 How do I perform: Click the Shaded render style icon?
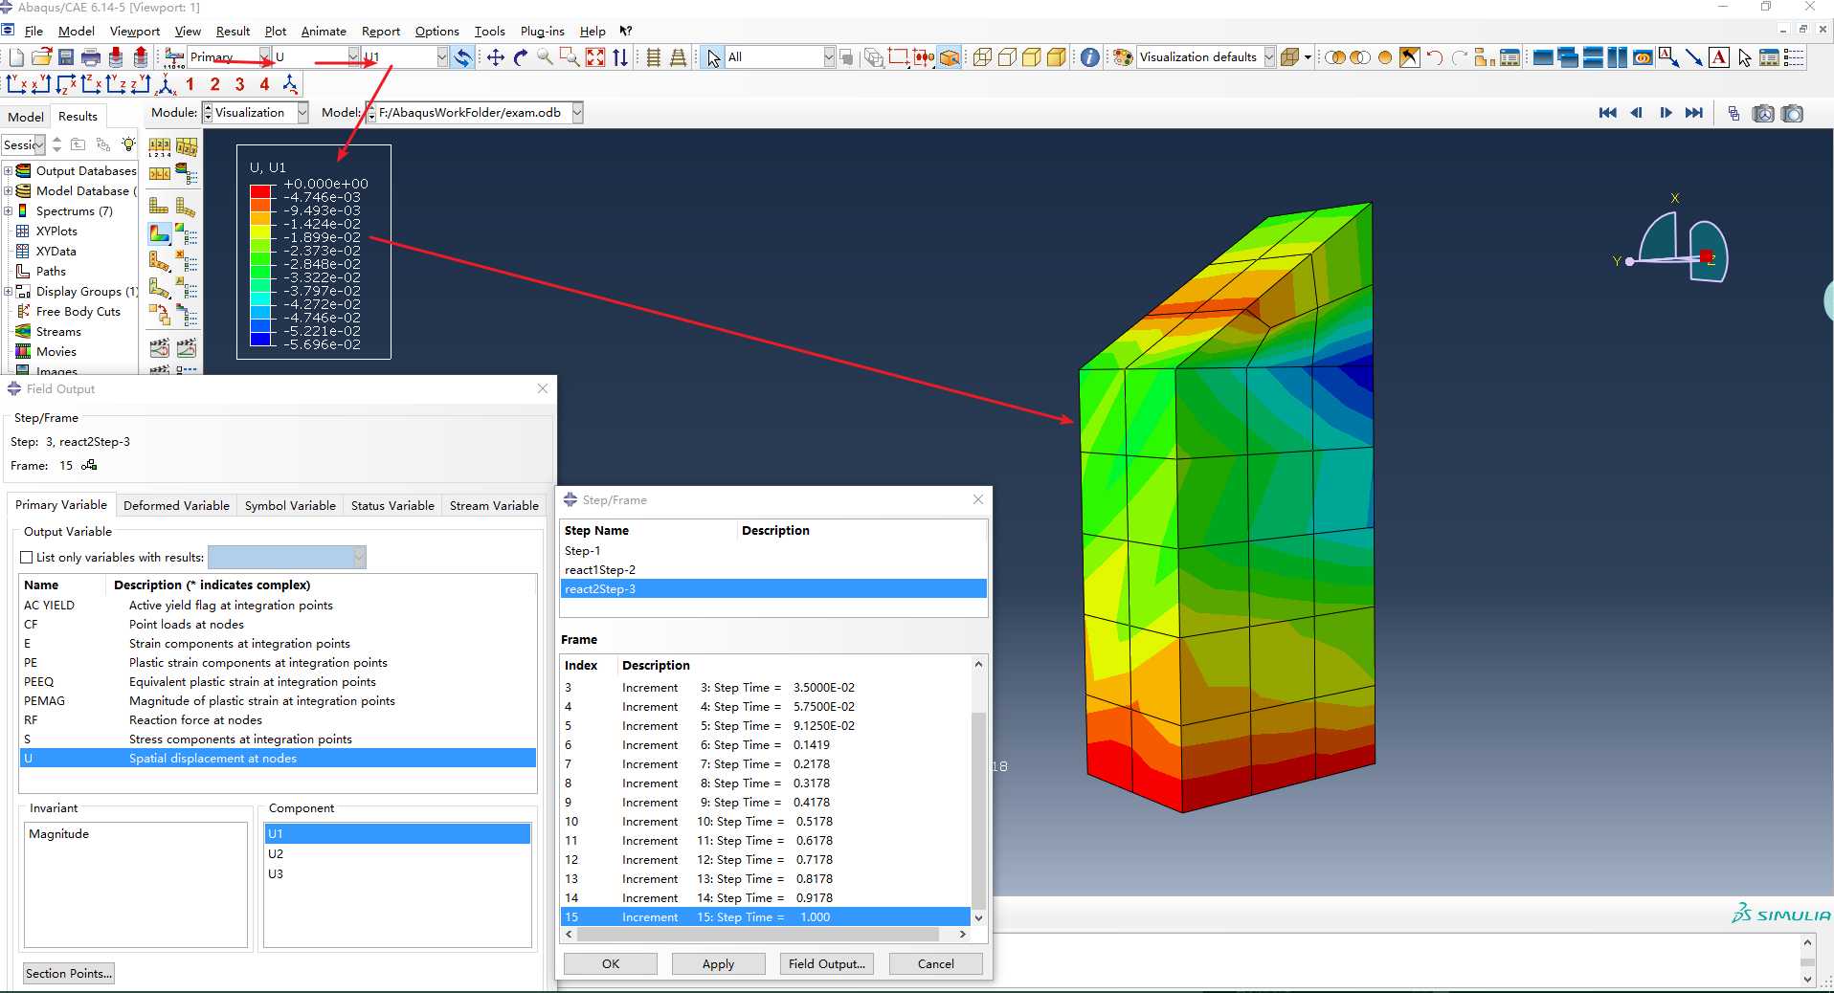pyautogui.click(x=1057, y=57)
